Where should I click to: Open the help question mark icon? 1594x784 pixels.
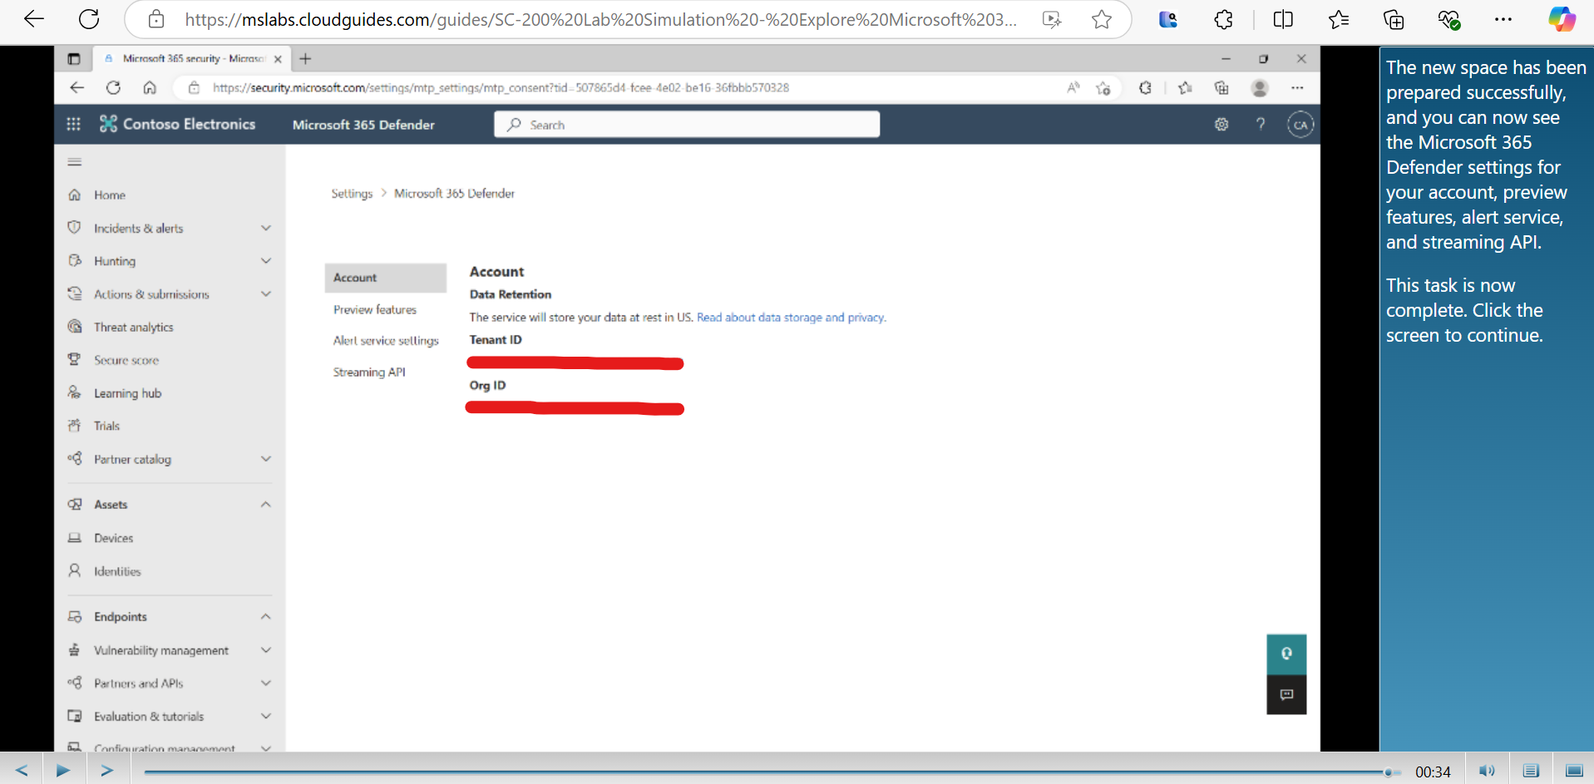click(1261, 124)
